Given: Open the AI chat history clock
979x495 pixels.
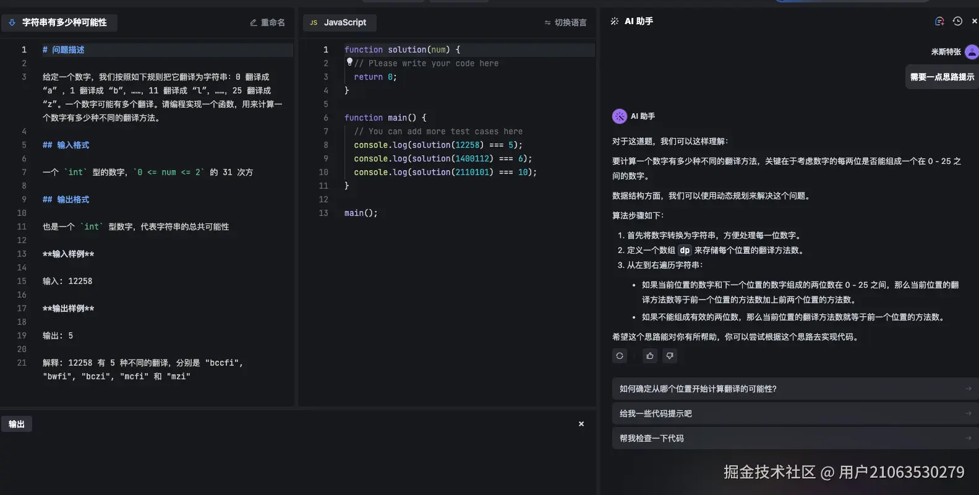Looking at the screenshot, I should 957,21.
